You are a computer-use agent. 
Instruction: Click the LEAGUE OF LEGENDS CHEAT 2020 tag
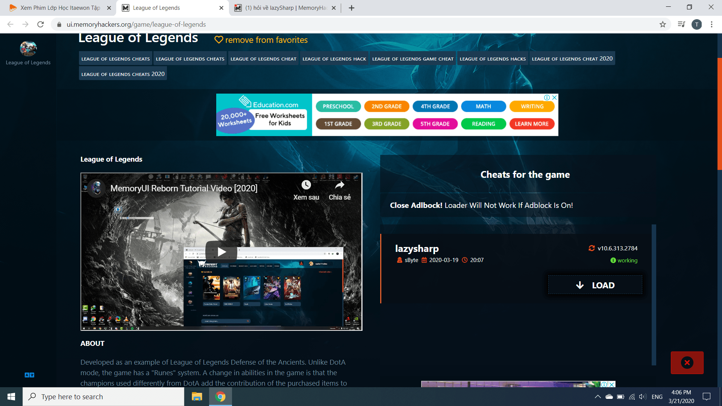[572, 59]
